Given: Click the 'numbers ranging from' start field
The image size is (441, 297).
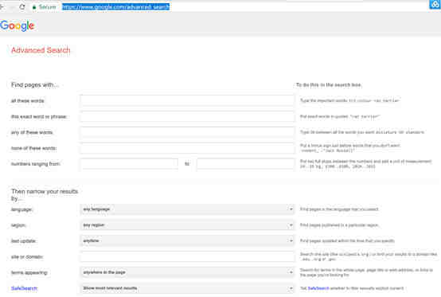Looking at the screenshot, I should click(129, 164).
